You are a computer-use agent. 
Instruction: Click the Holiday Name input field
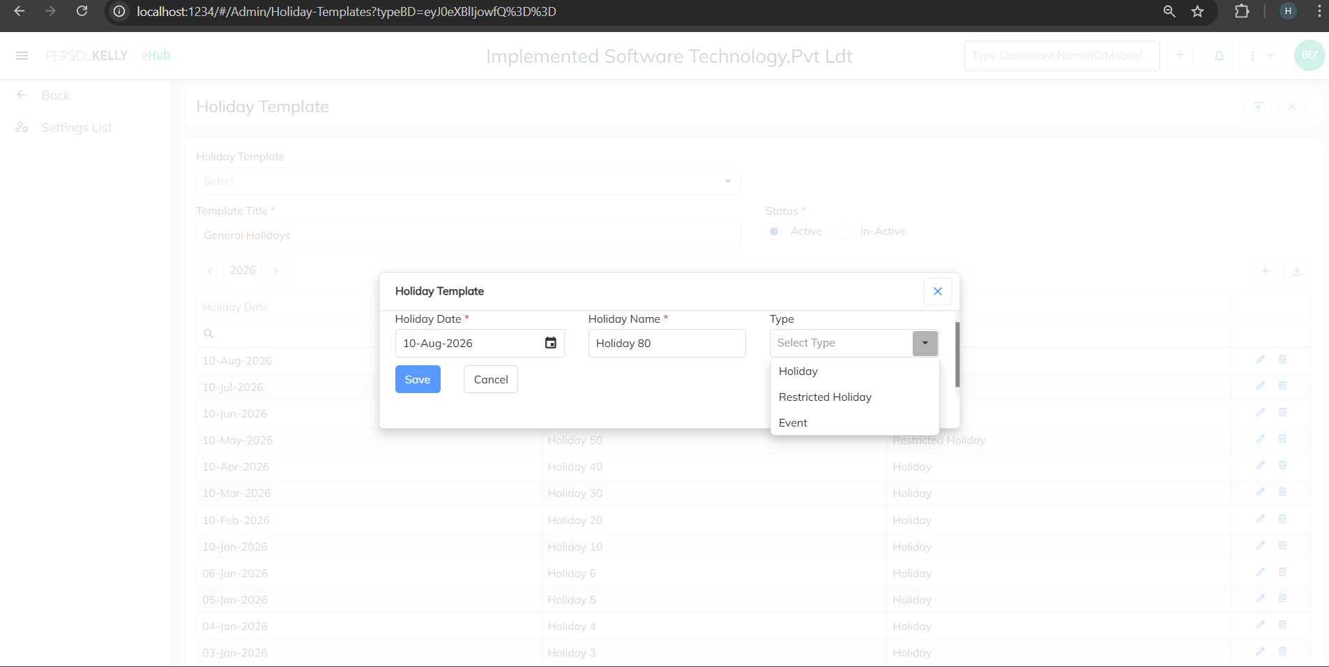coord(667,343)
